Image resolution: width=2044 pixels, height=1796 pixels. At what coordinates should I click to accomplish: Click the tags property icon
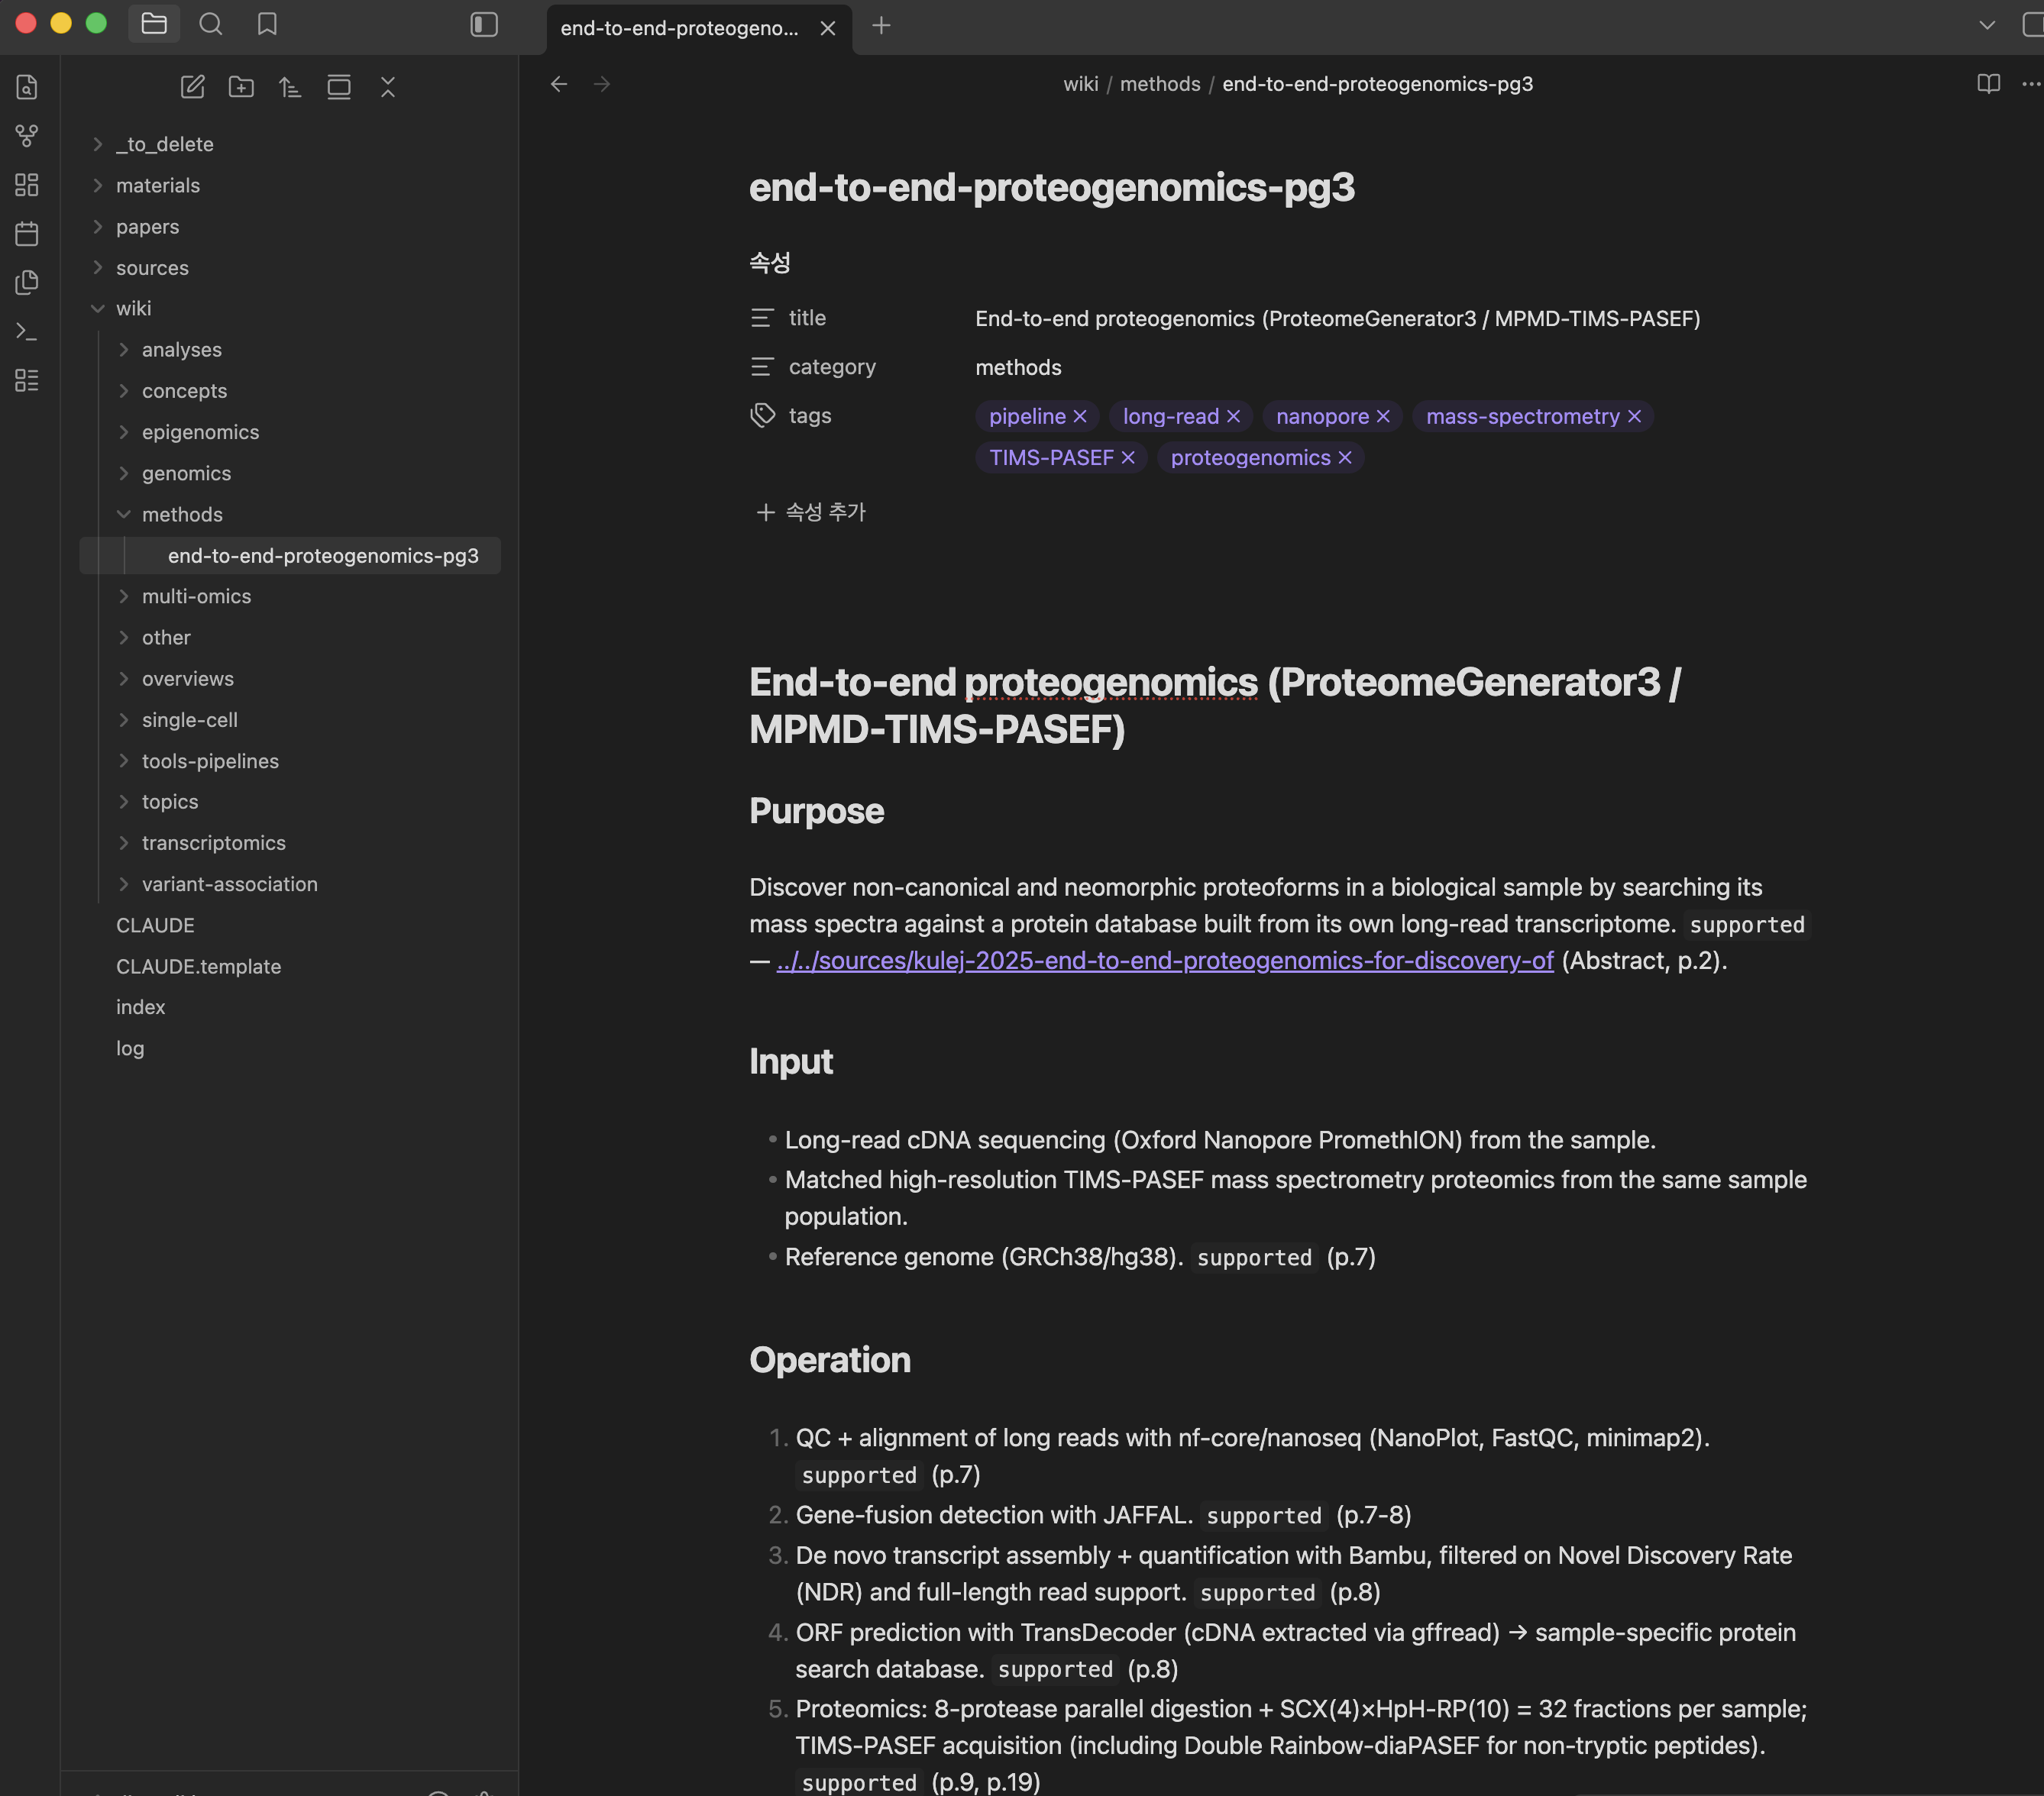tap(763, 415)
